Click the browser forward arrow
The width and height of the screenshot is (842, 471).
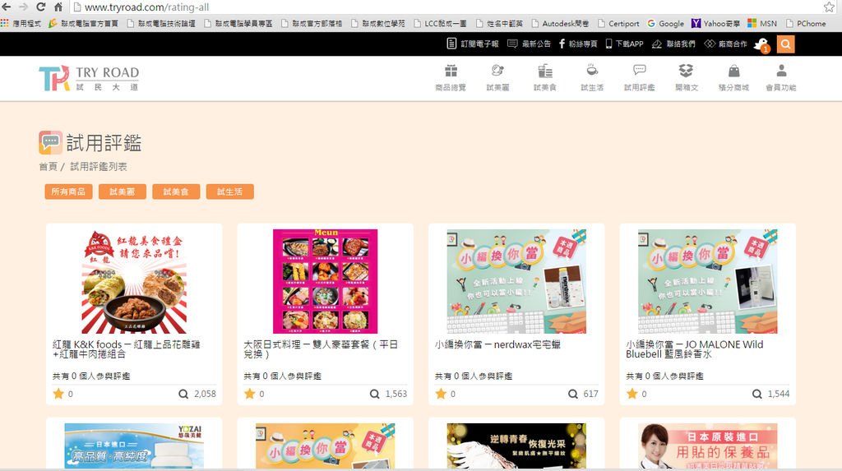[24, 7]
